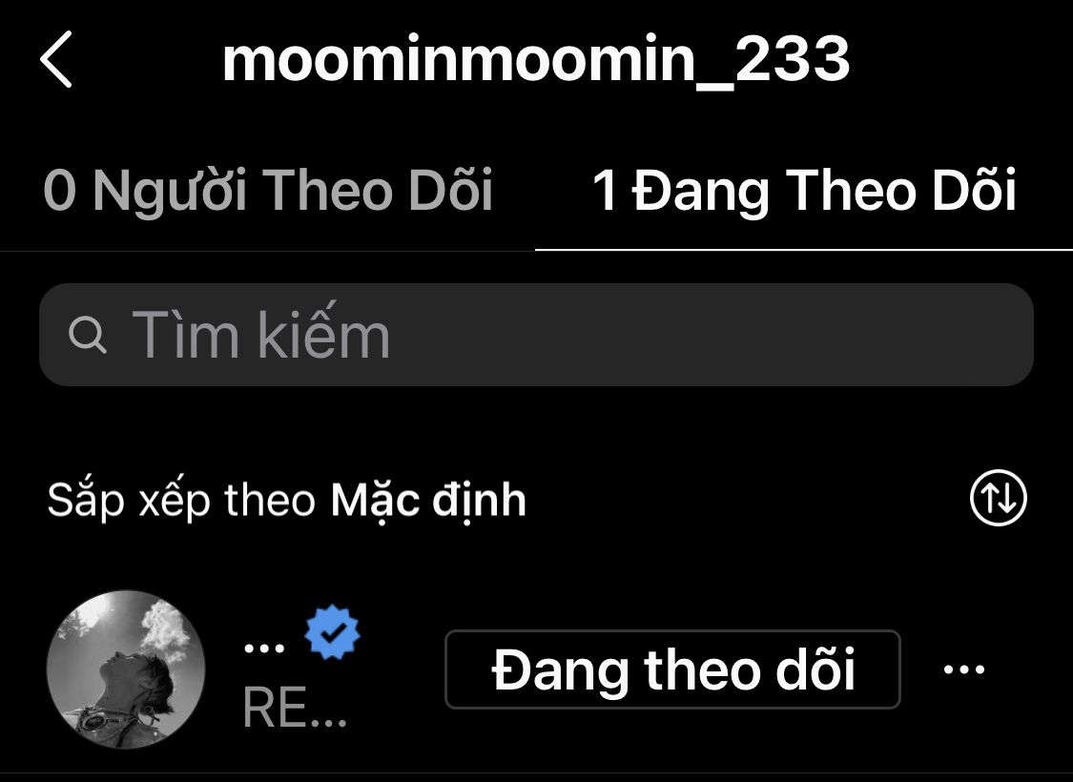Open the followed account's profile picture
The height and width of the screenshot is (782, 1073).
pyautogui.click(x=126, y=669)
